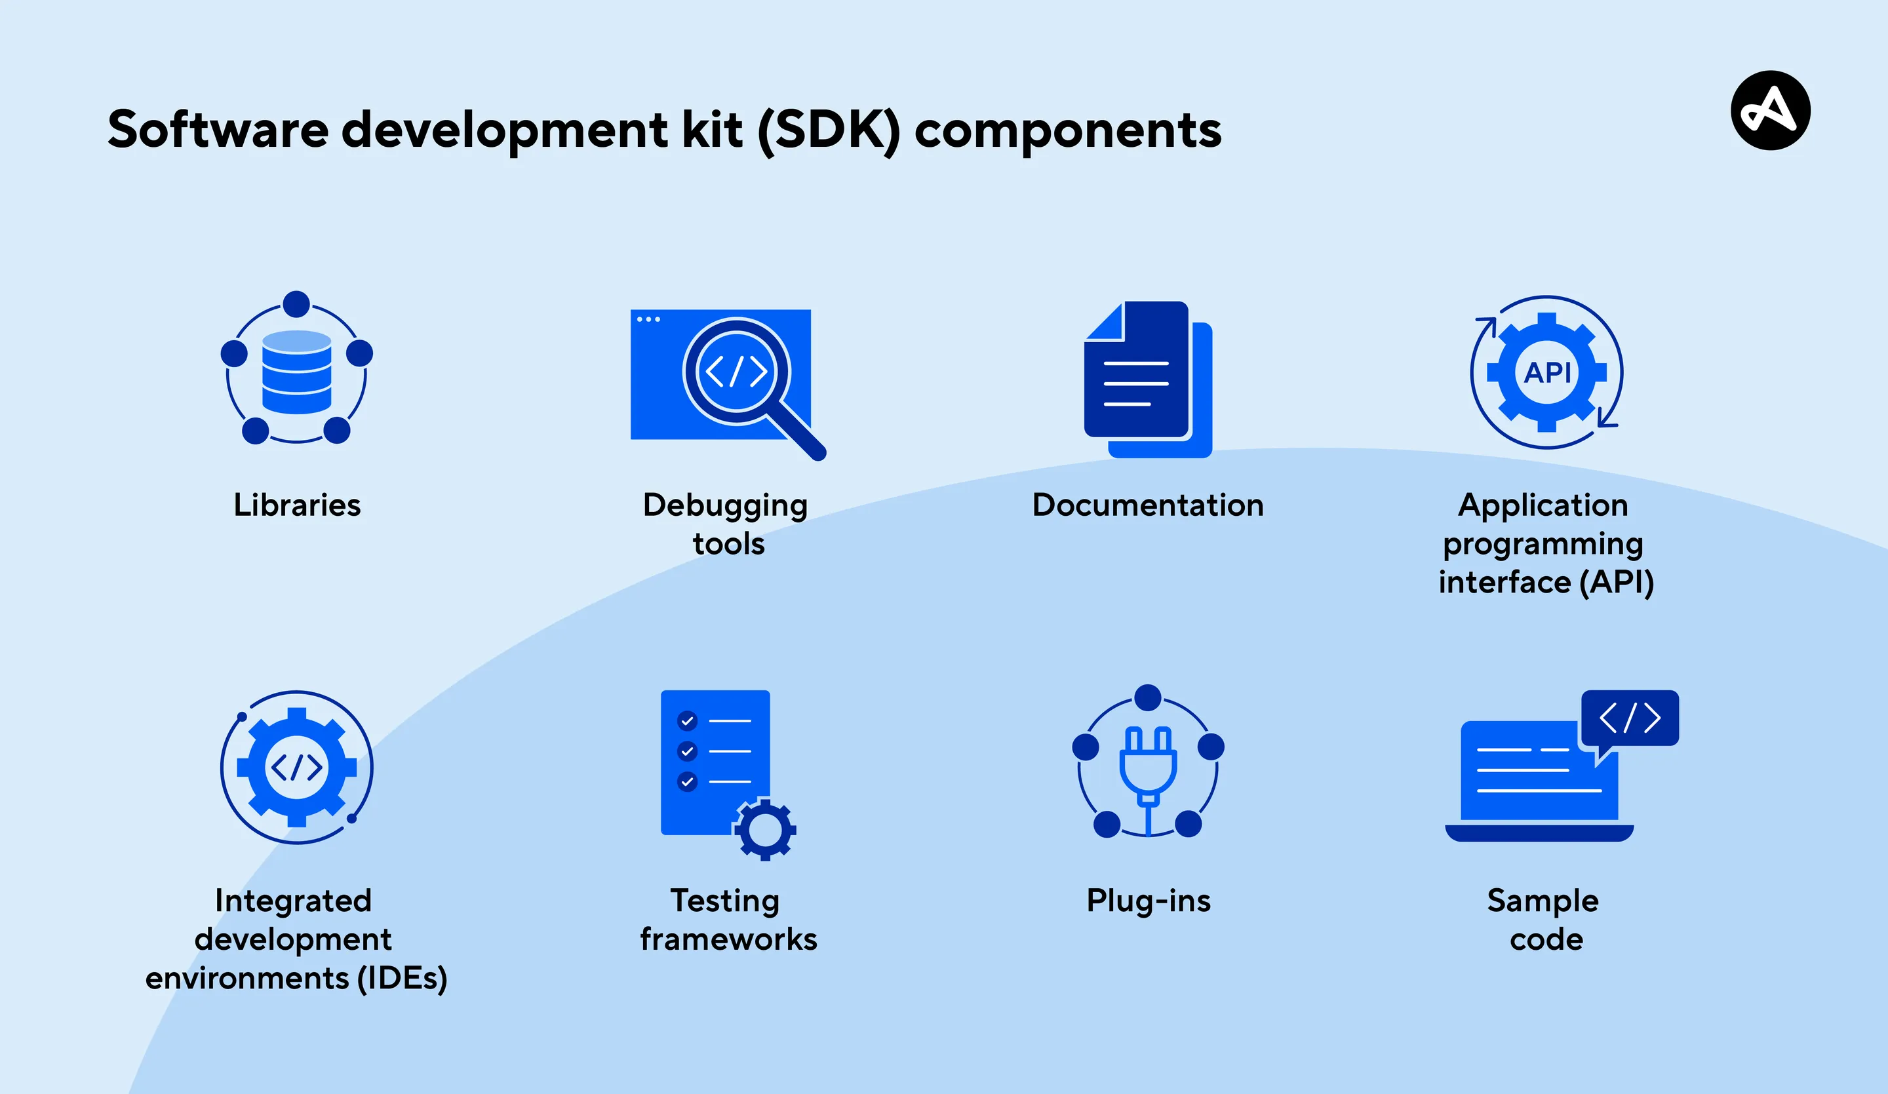Viewport: 1888px width, 1094px height.
Task: Click the first checkmark in the testing checklist
Action: (x=688, y=722)
